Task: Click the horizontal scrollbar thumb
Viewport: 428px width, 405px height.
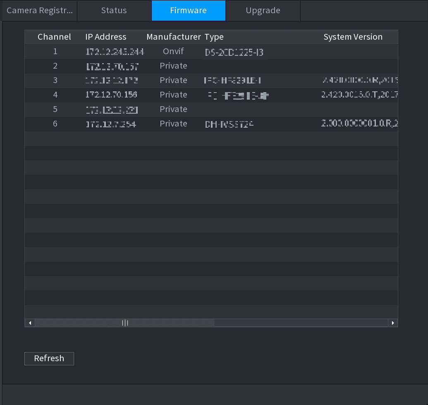Action: coord(125,323)
